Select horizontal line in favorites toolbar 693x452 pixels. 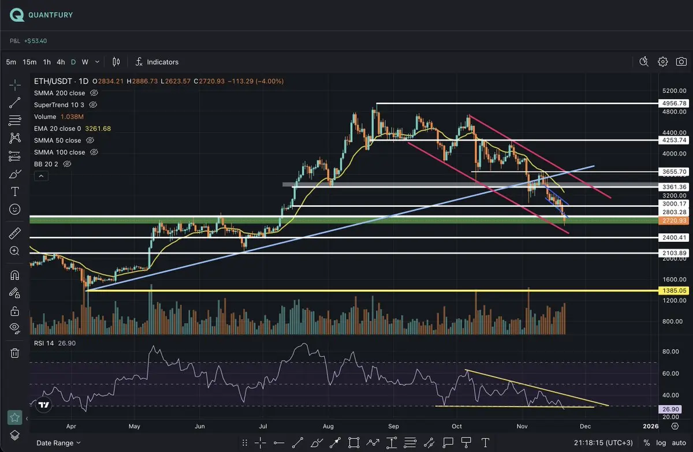279,443
